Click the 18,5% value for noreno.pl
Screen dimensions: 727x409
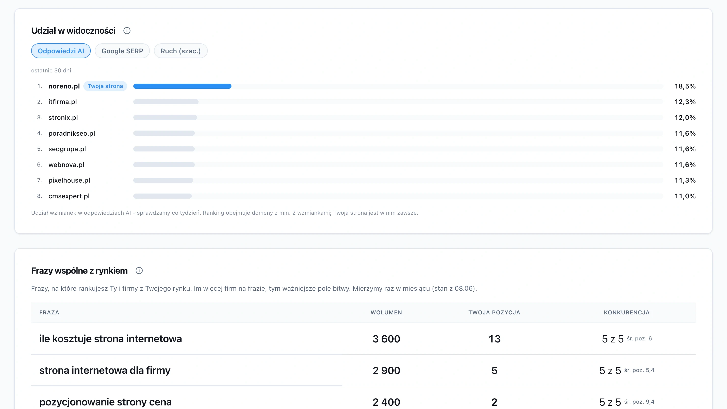[685, 86]
